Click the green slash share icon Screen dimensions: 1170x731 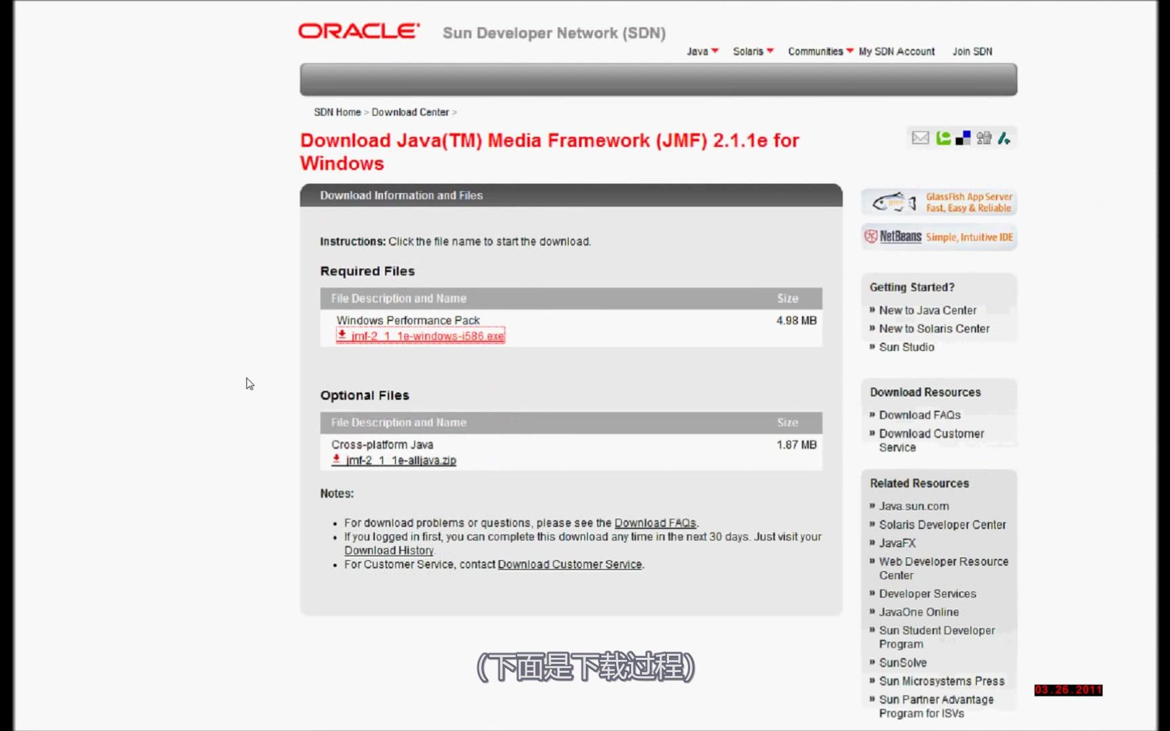coord(1004,138)
